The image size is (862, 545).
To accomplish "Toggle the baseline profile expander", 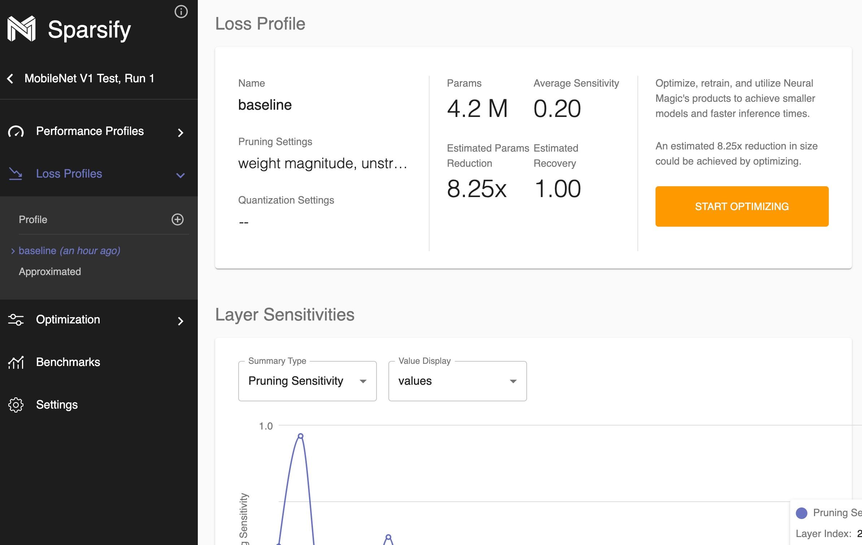I will point(13,250).
